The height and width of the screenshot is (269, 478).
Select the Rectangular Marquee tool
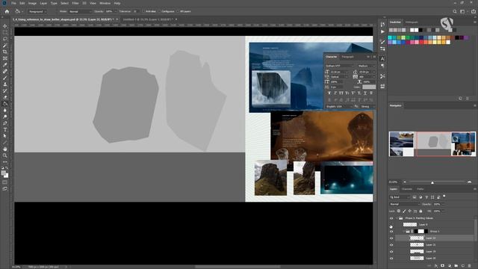point(5,32)
